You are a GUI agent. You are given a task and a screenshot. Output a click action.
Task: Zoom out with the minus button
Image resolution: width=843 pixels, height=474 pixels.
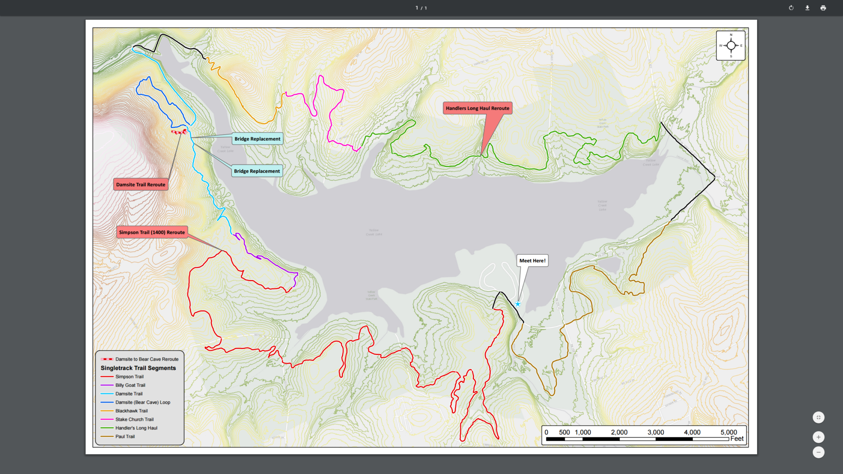click(x=818, y=452)
